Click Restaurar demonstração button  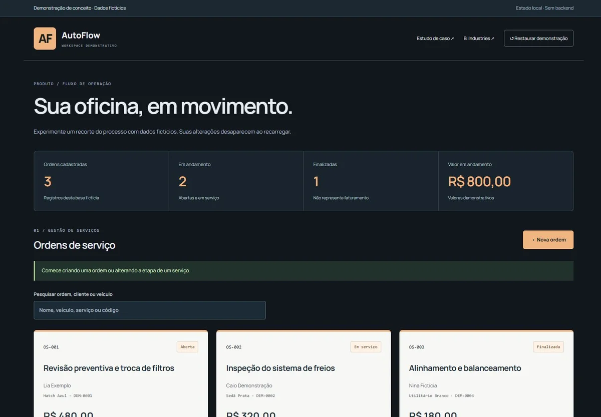[x=538, y=39]
